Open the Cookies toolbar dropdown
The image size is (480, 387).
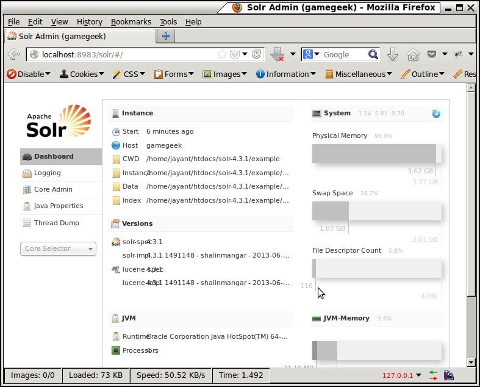[82, 74]
